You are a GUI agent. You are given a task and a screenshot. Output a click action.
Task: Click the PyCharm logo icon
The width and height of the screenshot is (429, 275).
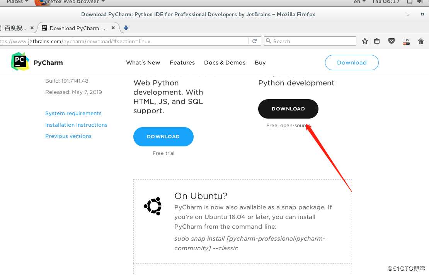[20, 61]
